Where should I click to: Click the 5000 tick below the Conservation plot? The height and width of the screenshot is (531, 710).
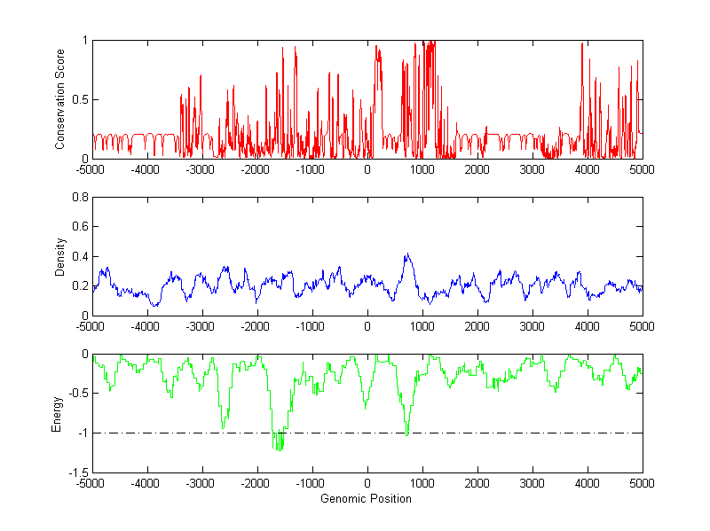click(642, 170)
